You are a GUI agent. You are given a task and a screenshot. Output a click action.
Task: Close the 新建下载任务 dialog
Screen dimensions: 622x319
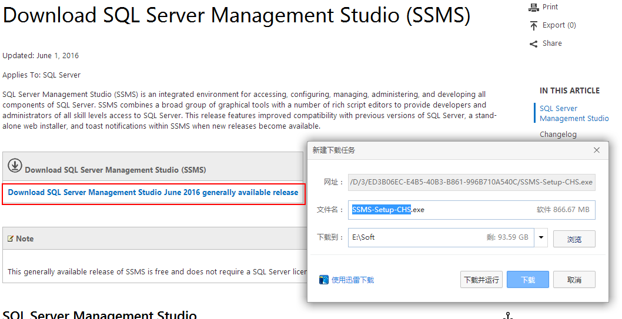pyautogui.click(x=597, y=150)
